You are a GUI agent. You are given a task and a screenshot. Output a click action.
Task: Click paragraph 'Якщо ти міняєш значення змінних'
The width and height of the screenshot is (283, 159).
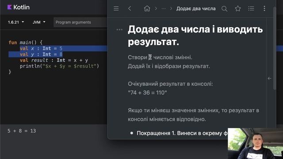194,115
